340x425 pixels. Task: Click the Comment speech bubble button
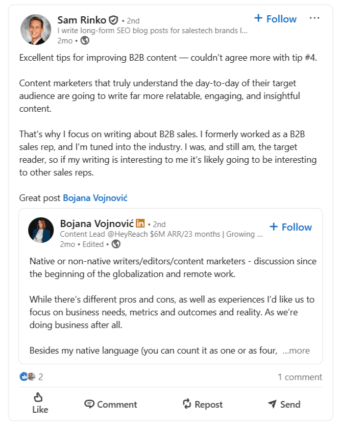tap(111, 404)
